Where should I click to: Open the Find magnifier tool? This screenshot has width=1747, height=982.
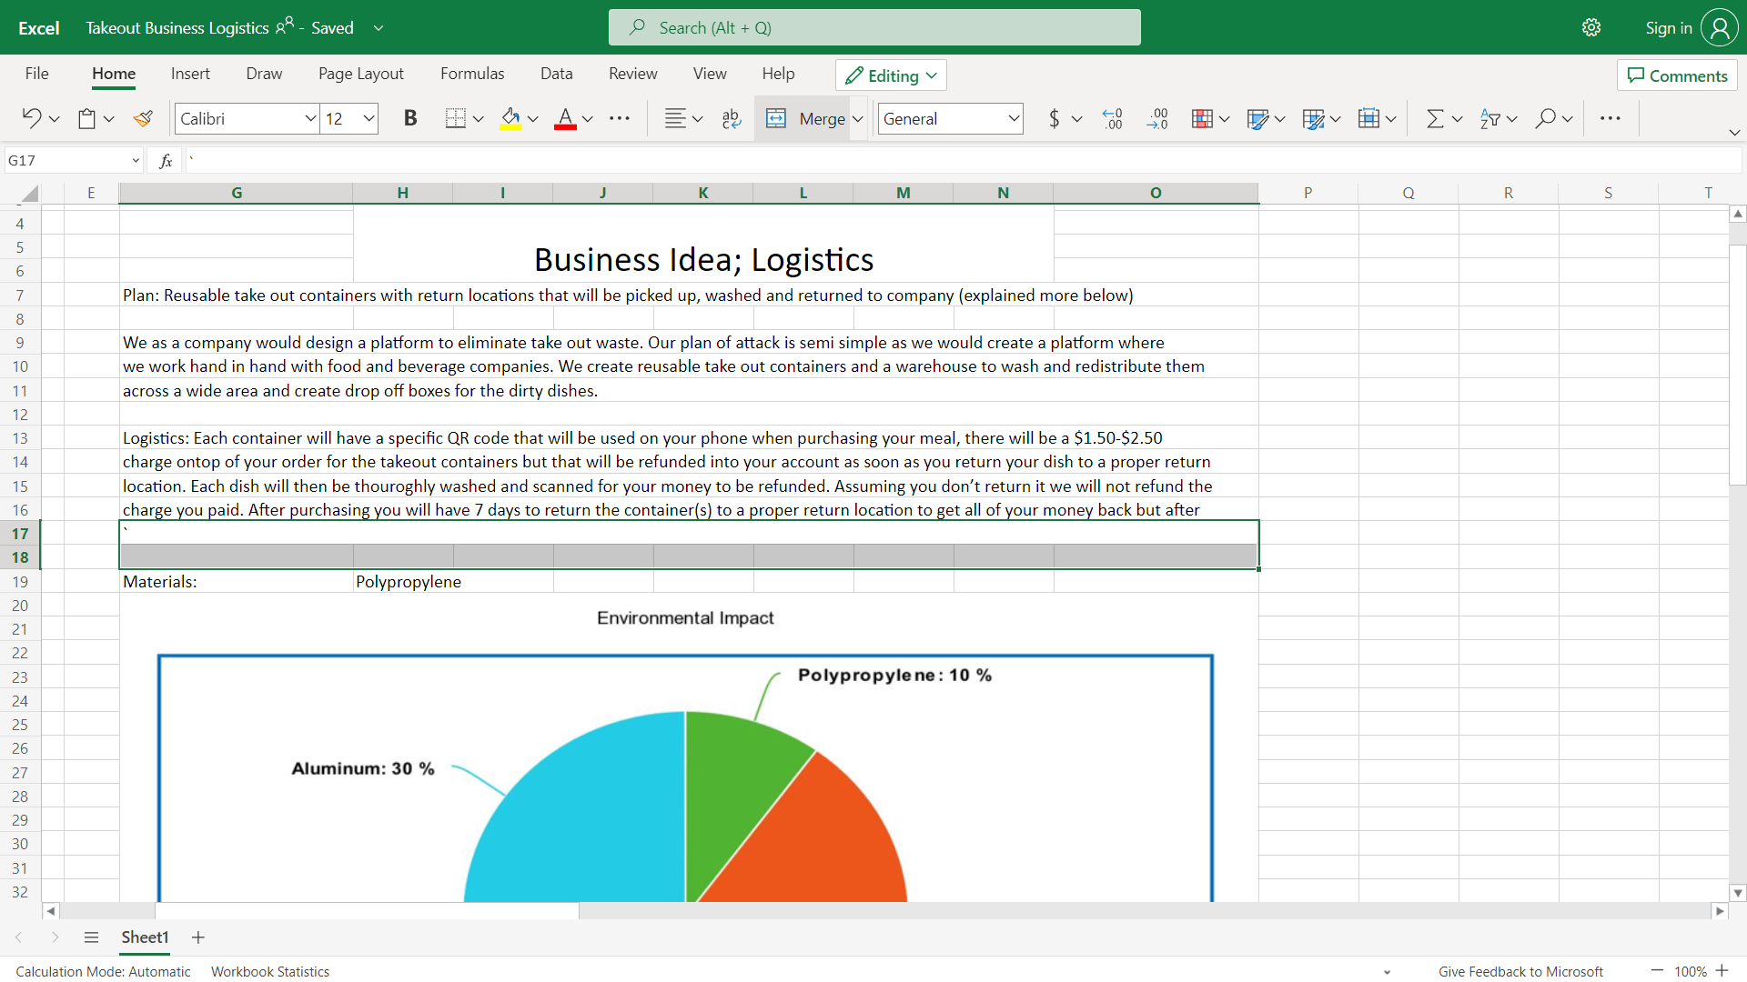[x=1547, y=118]
